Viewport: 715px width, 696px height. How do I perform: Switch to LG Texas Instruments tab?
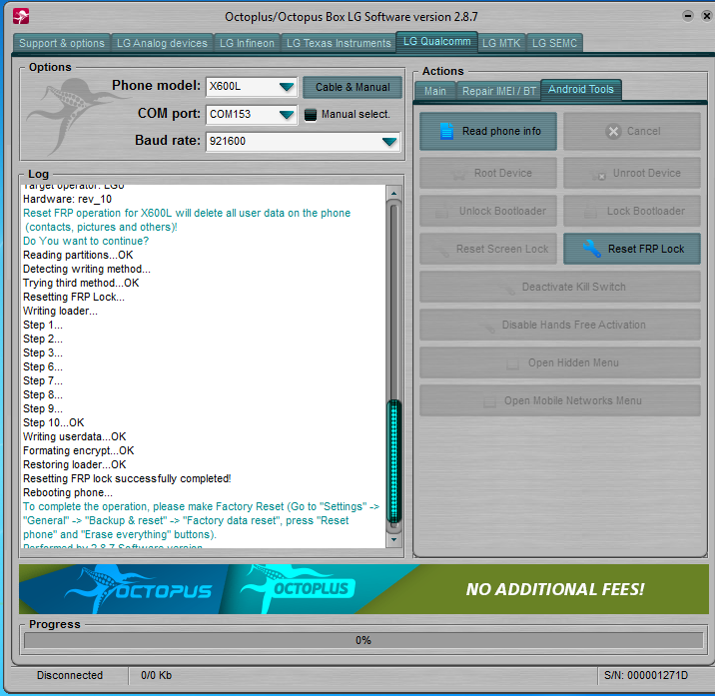339,43
